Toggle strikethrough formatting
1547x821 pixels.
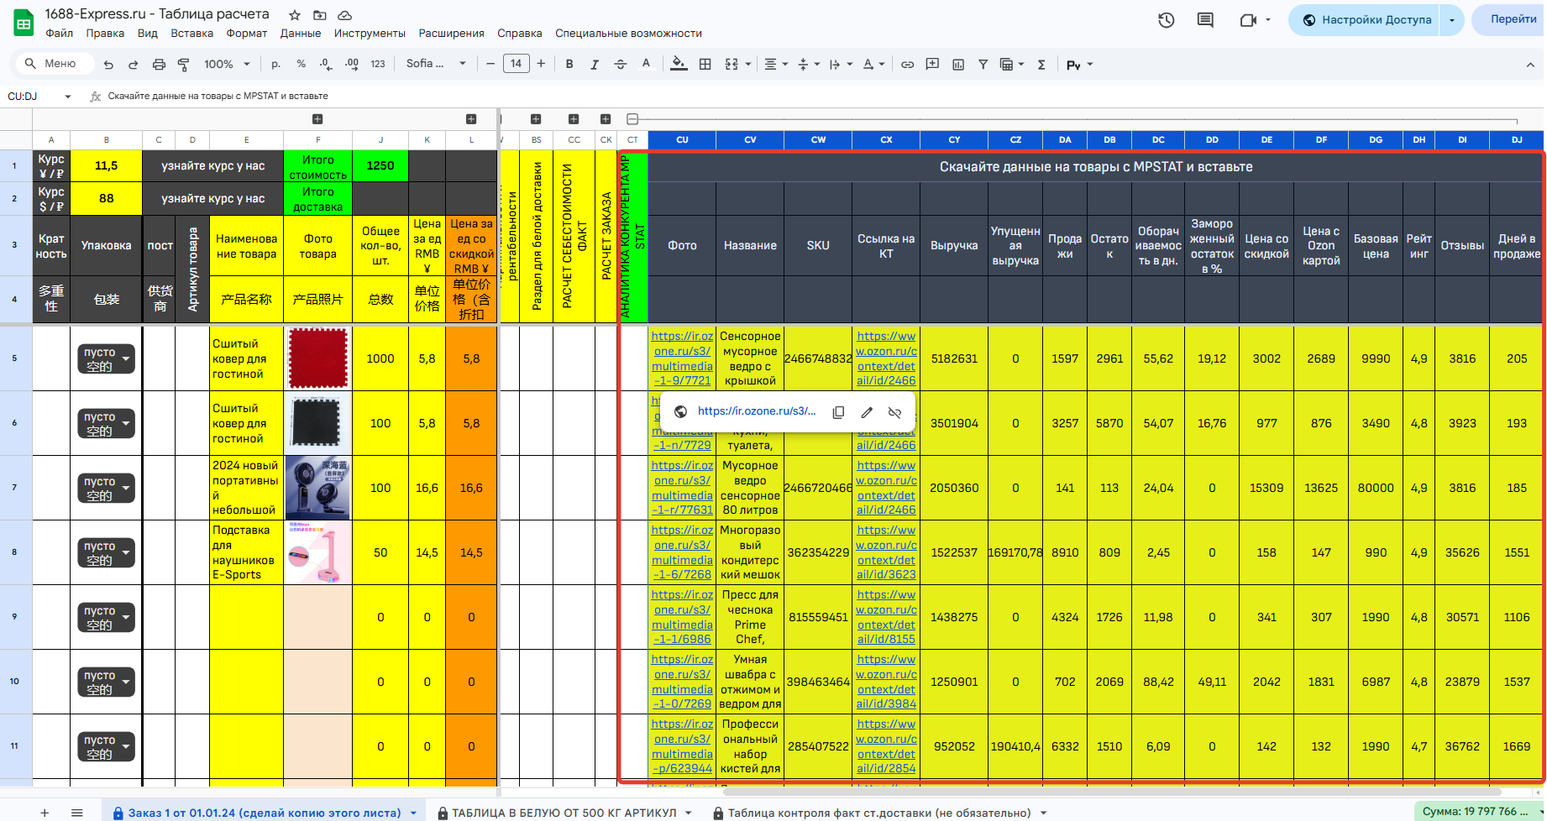coord(620,65)
